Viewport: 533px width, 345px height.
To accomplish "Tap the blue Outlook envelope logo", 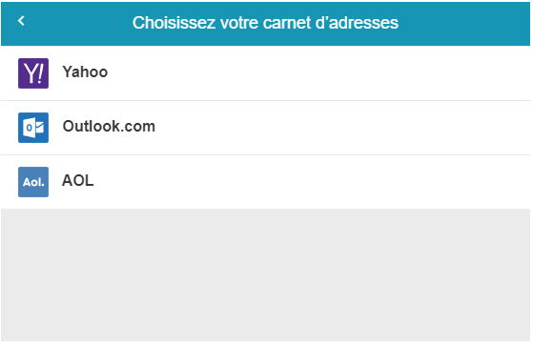I will [33, 128].
